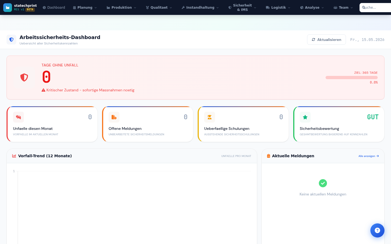Click the Vorfall-Trend chart icon

coord(14,156)
